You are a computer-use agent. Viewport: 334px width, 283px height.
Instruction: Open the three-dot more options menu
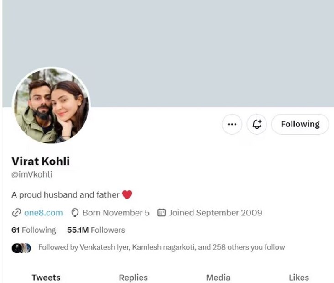click(232, 124)
